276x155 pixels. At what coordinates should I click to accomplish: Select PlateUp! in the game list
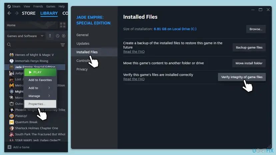21,116
